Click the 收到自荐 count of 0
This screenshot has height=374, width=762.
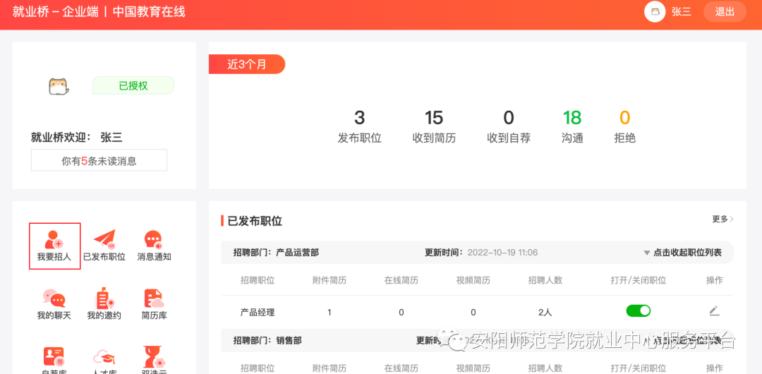508,118
